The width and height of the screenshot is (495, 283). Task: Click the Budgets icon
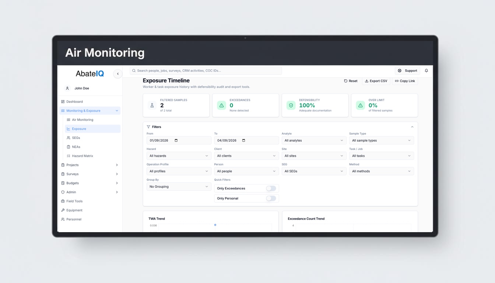63,183
